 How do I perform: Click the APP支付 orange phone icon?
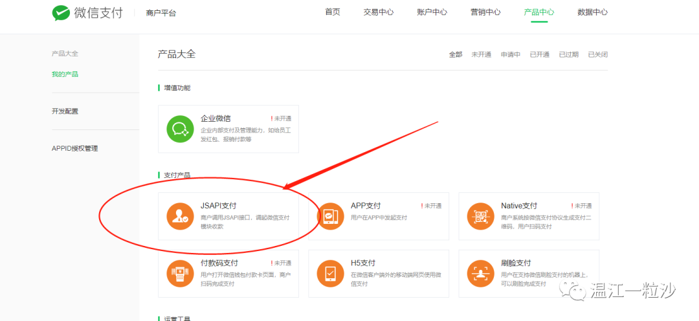330,216
